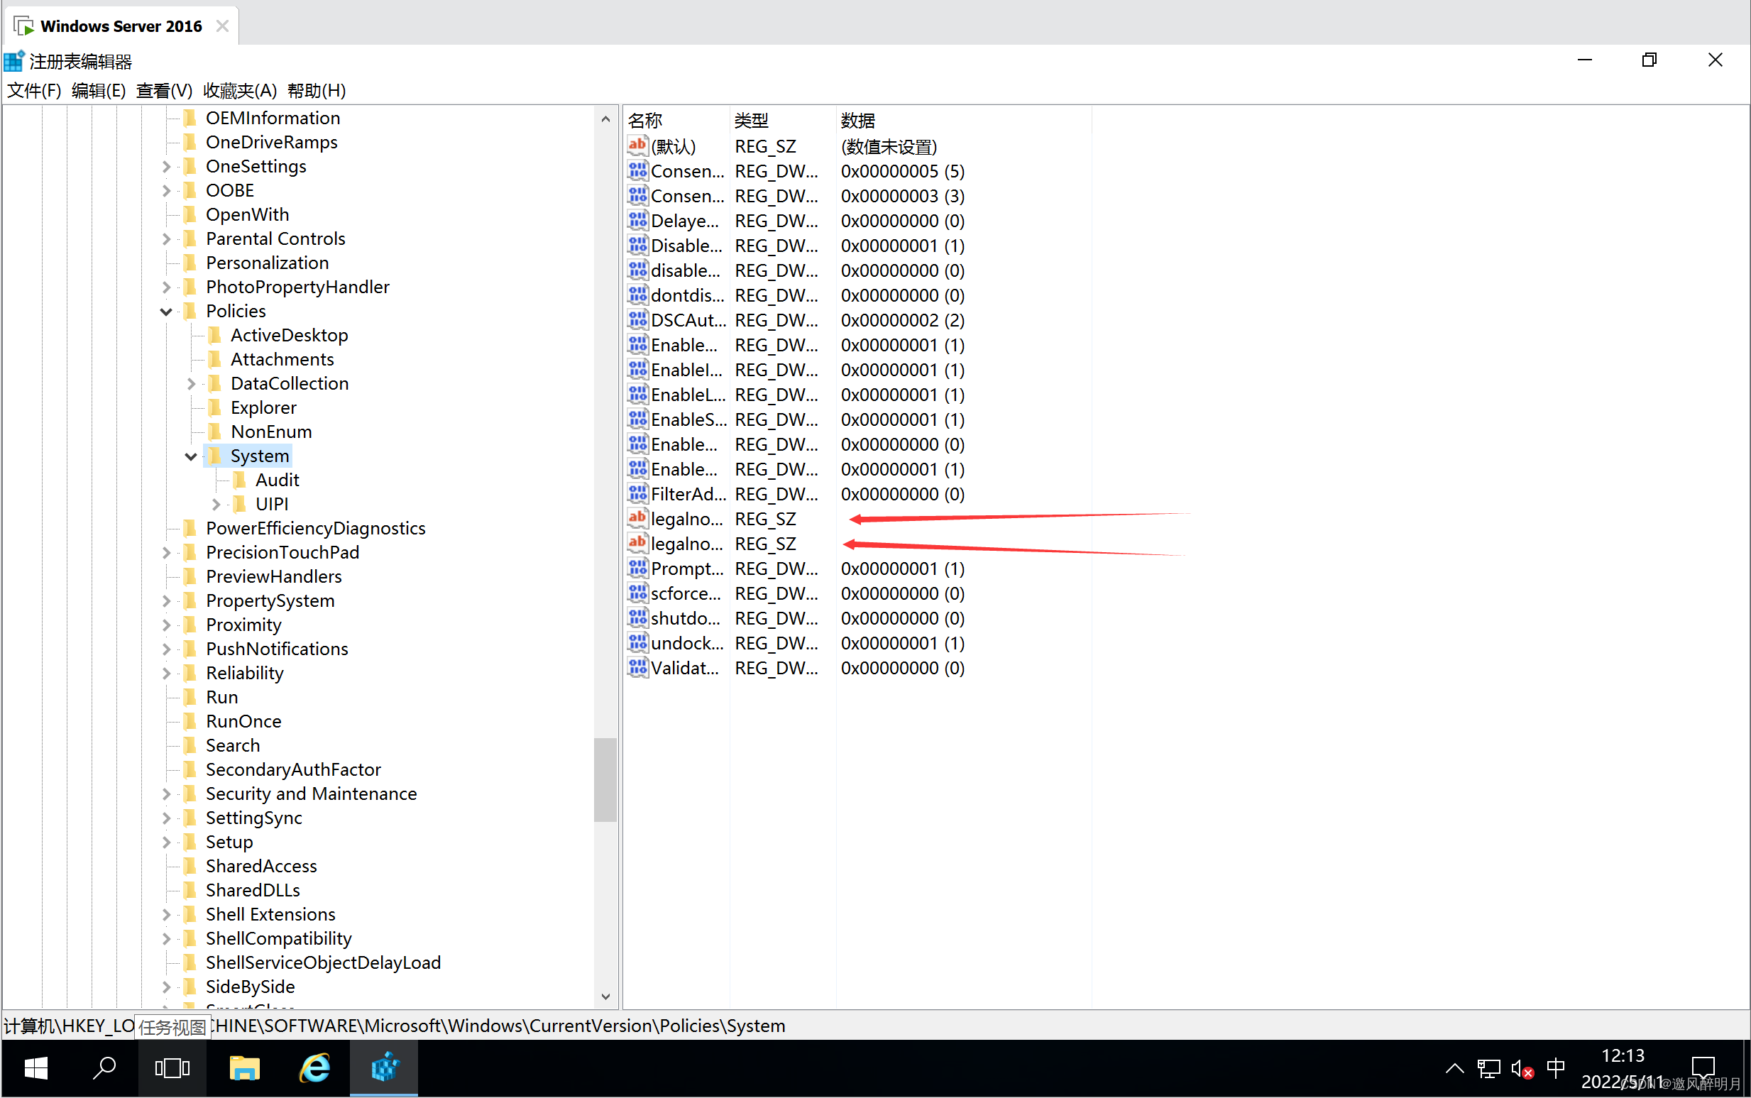Click the Audit folder icon
This screenshot has height=1098, width=1751.
coord(240,480)
